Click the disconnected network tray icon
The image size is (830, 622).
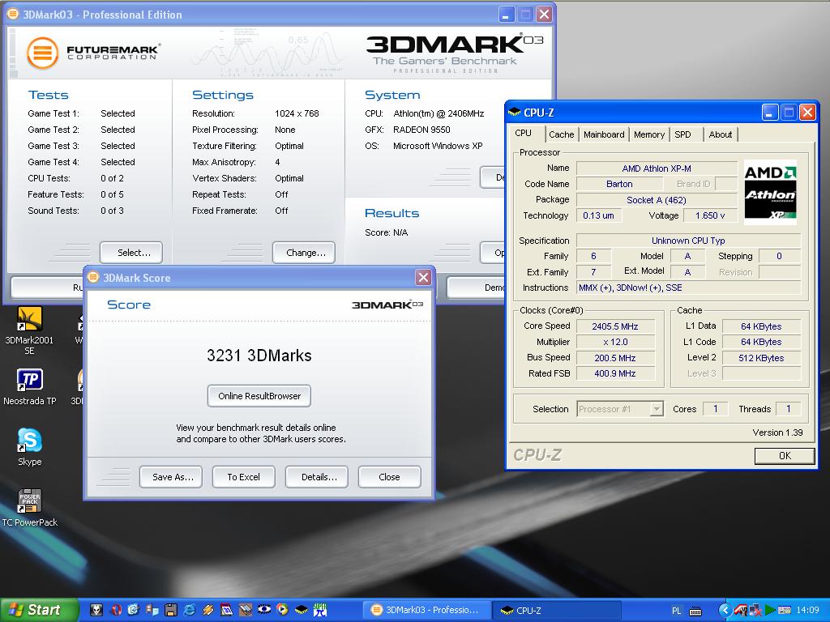pyautogui.click(x=755, y=611)
